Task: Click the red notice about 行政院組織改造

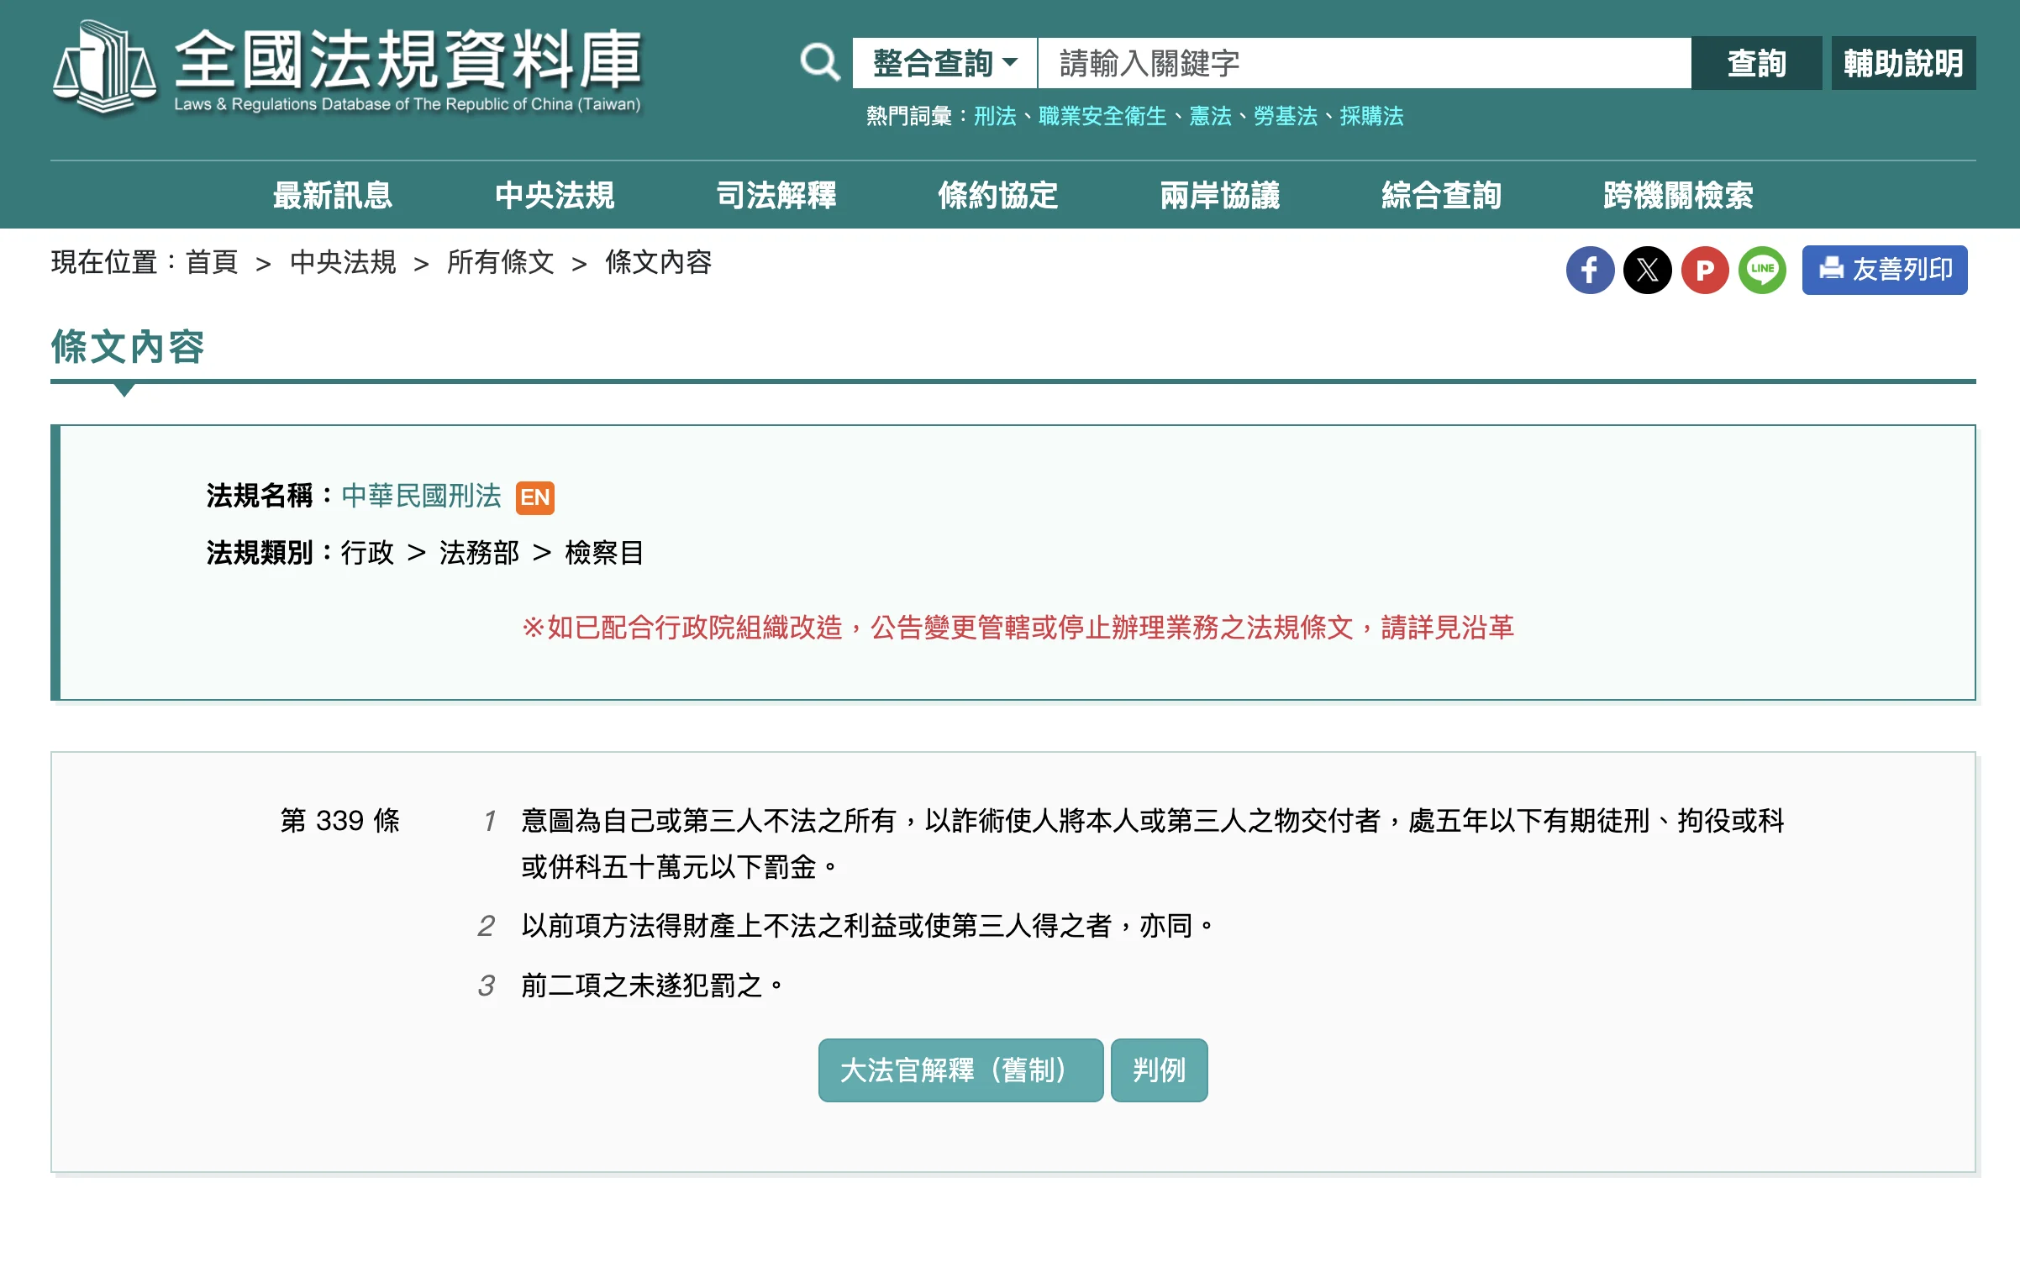Action: 1018,627
